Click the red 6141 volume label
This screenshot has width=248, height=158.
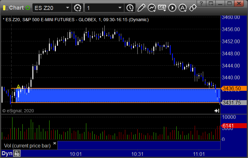pyautogui.click(x=234, y=126)
